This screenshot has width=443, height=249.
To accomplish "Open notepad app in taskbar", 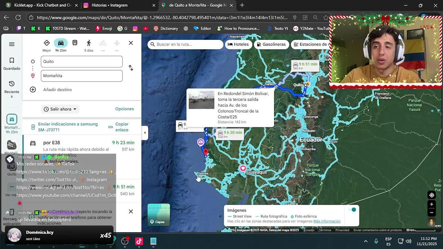I will pyautogui.click(x=153, y=241).
